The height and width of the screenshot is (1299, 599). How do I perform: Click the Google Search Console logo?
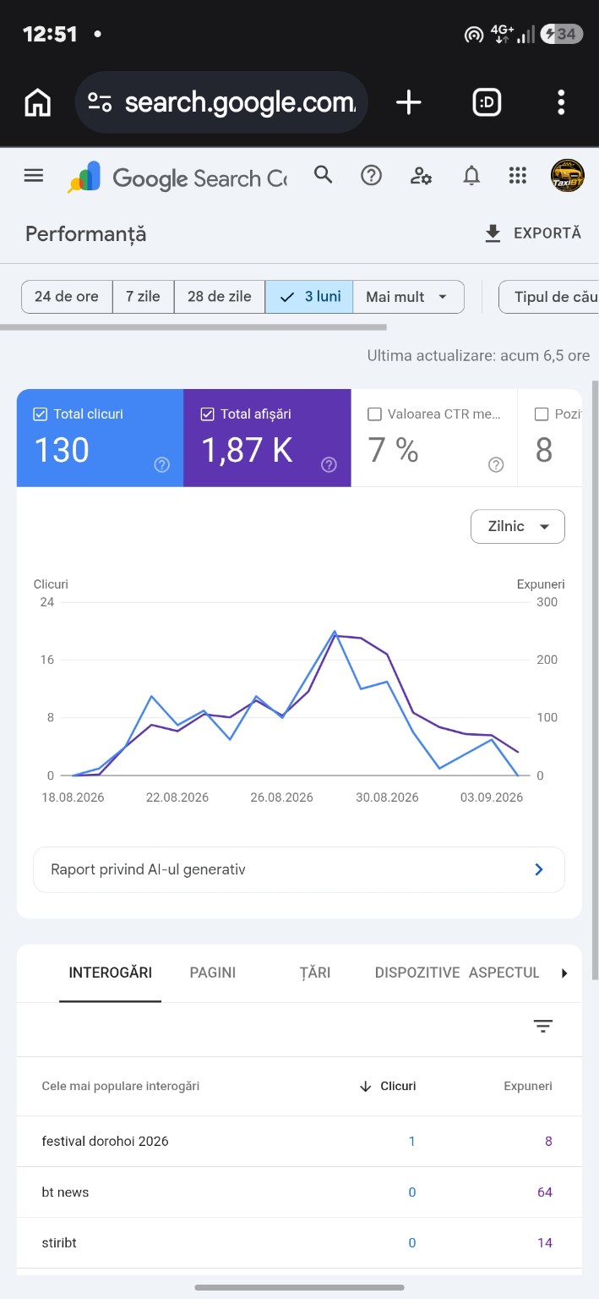(177, 178)
